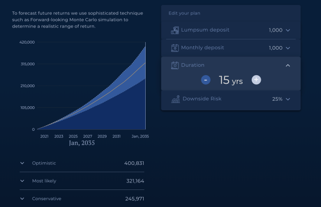Screen dimensions: 321x207
Task: Click the Lumpsum deposit label
Action: click(205, 30)
